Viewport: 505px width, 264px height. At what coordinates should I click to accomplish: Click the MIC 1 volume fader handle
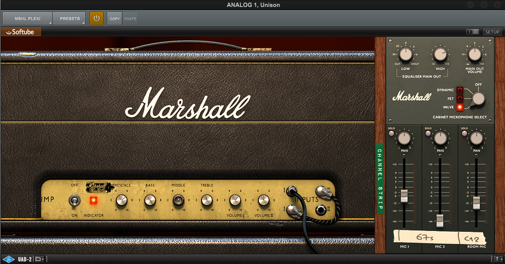tap(404, 197)
